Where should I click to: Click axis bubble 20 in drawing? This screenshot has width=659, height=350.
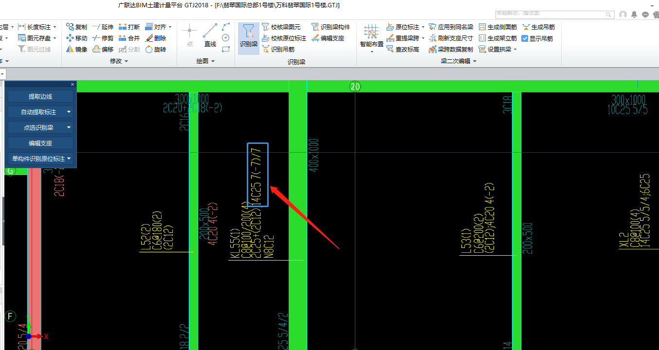coord(355,87)
